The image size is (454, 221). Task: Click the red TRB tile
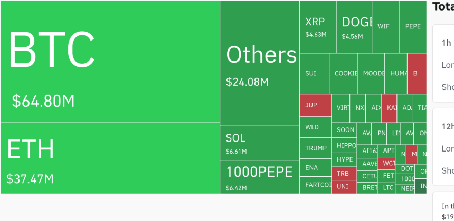tap(344, 174)
